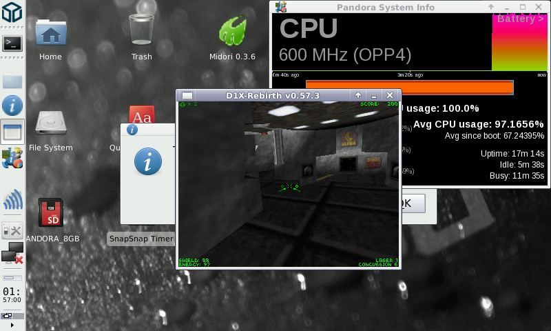Open the settings tools icon in panel
The height and width of the screenshot is (331, 551).
(12, 230)
